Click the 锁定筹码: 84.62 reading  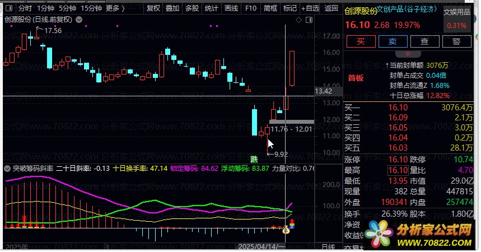[x=194, y=169]
